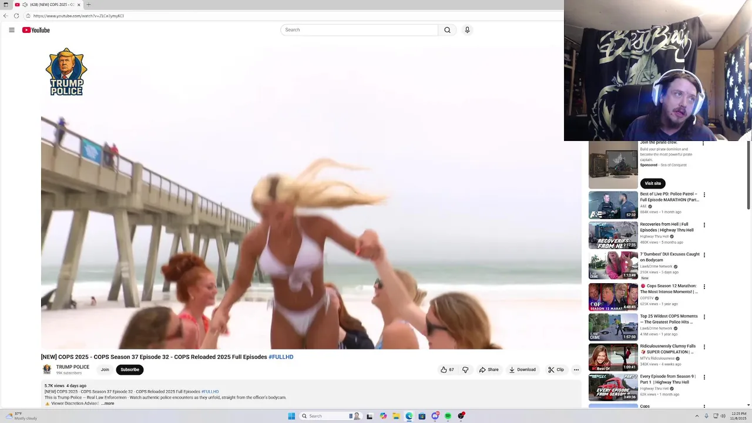This screenshot has height=423, width=752.
Task: Open Cops Season 12 Marathon thumbnail
Action: point(613,297)
